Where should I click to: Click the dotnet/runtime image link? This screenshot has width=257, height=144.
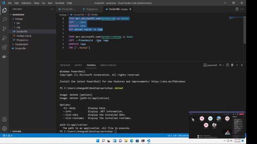coord(111,37)
